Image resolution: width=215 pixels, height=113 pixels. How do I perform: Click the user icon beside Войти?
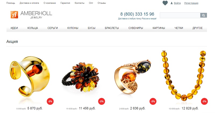click(171, 3)
